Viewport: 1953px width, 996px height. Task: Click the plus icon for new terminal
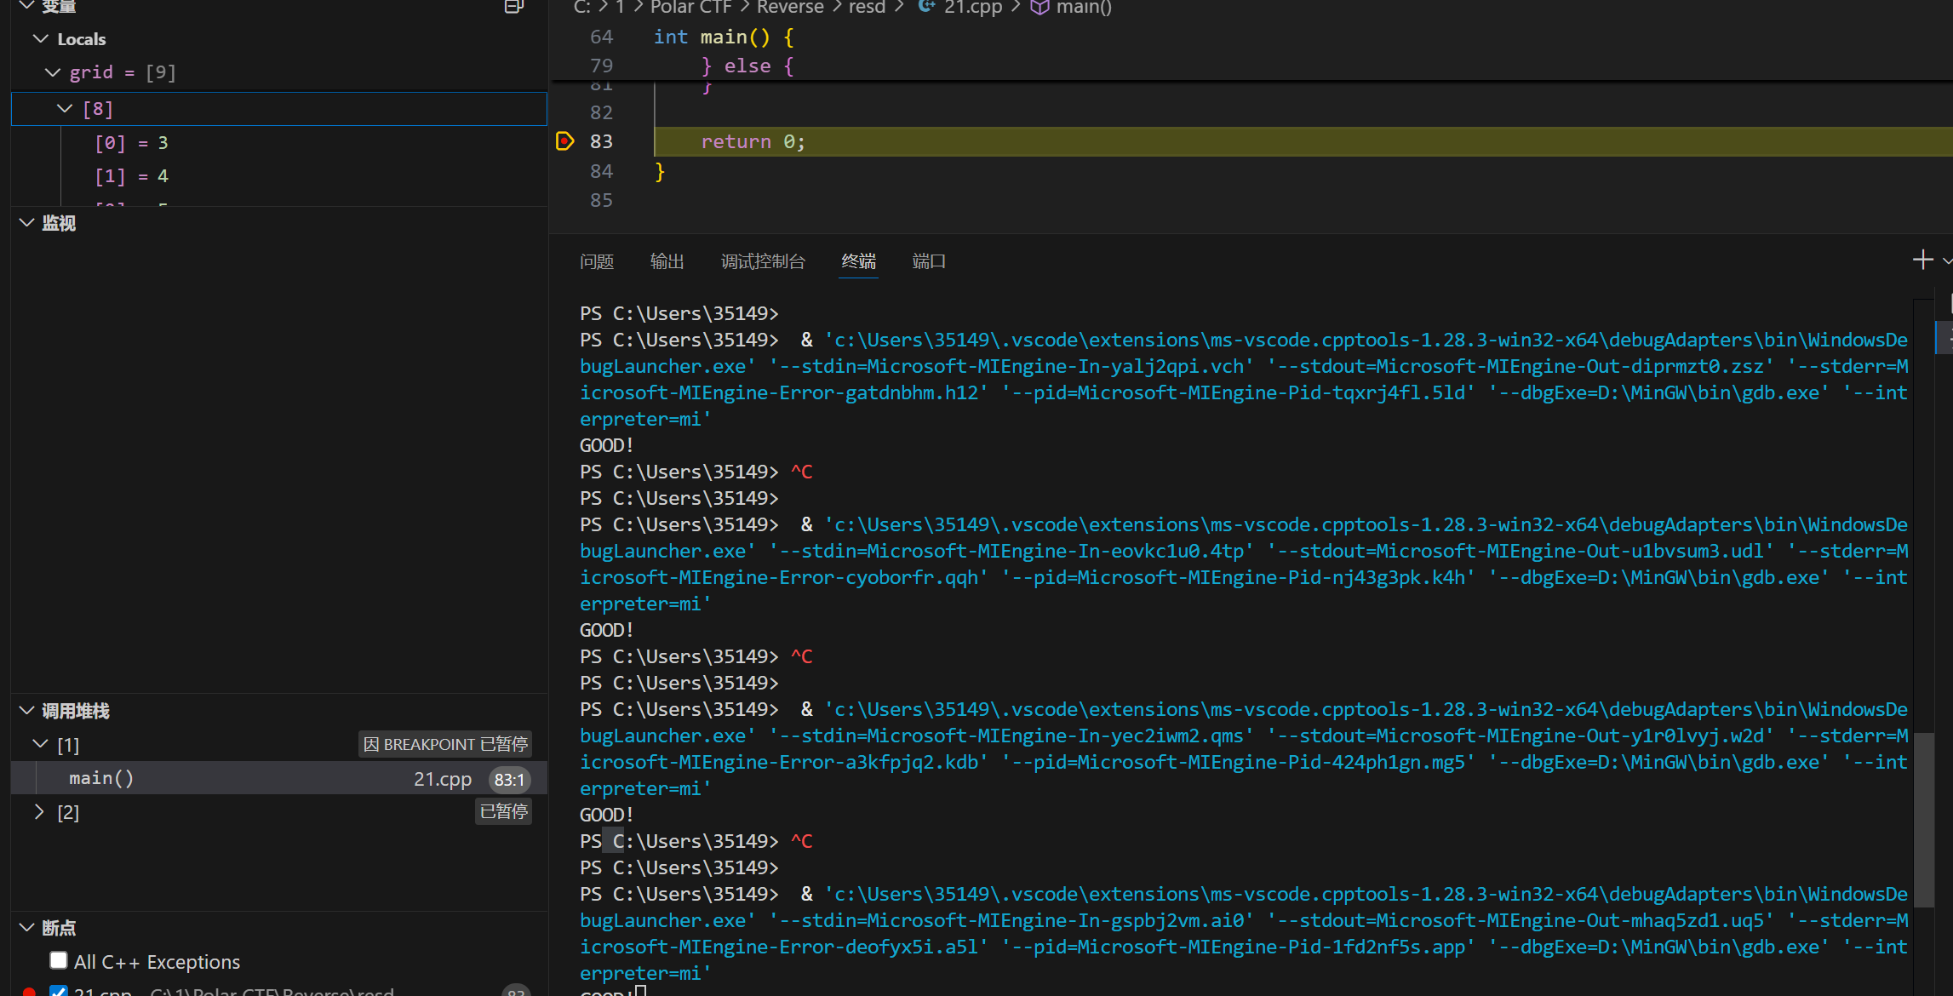click(x=1922, y=260)
